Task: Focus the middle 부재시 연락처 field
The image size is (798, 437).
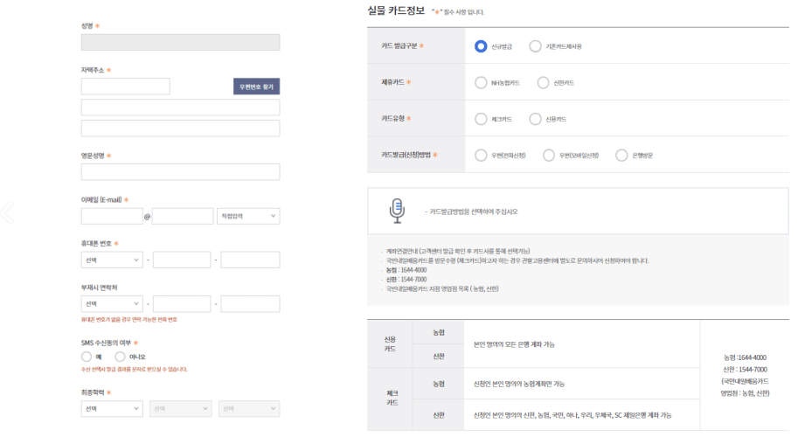Action: (182, 303)
